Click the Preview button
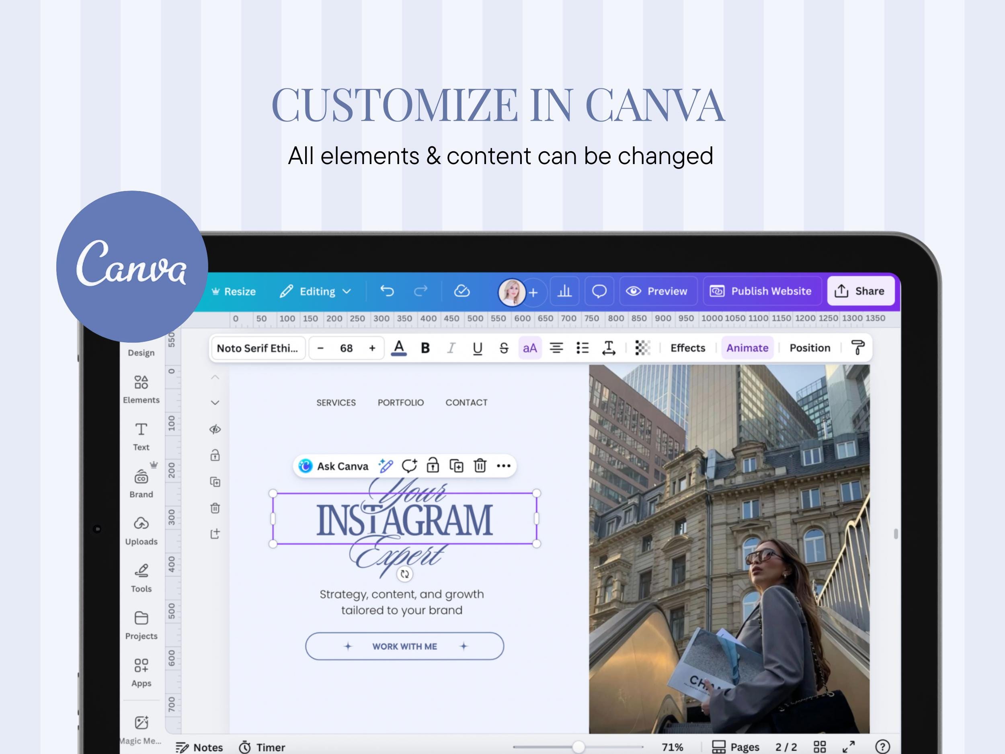This screenshot has height=754, width=1005. [x=658, y=291]
